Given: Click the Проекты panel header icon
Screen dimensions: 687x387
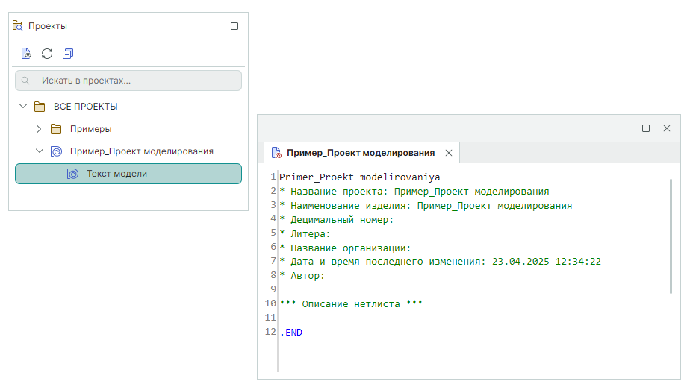Looking at the screenshot, I should [18, 26].
